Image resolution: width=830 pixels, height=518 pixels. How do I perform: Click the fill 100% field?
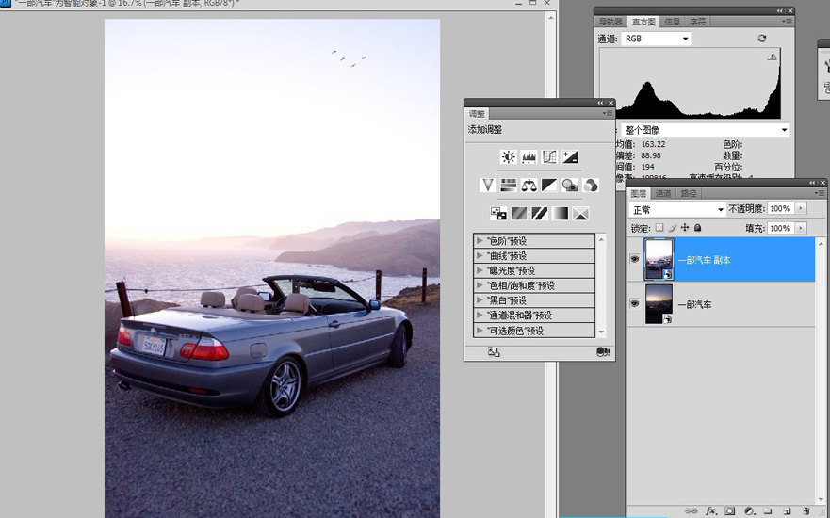(780, 228)
